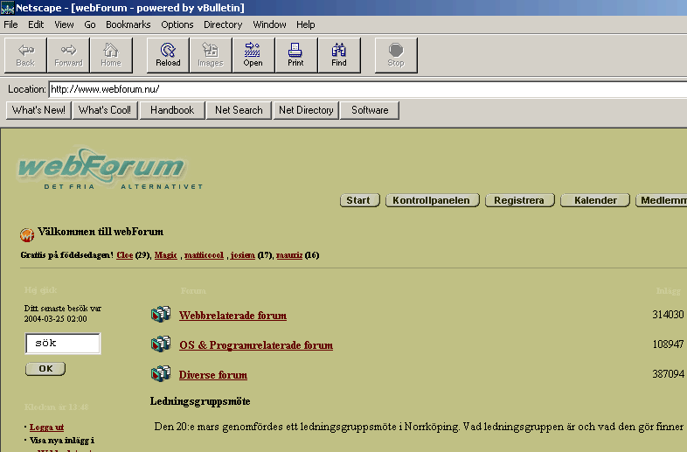
Task: Open josiem's member profile link
Action: 243,255
